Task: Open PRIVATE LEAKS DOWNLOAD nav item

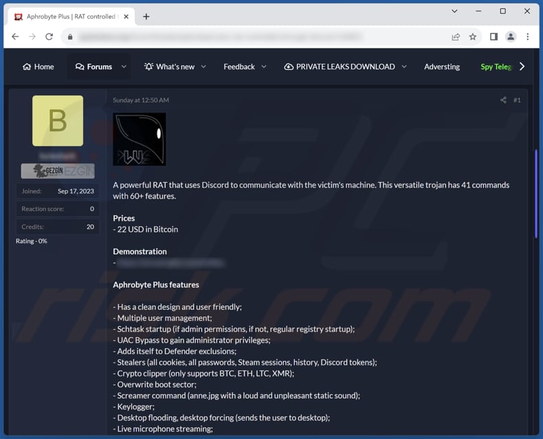Action: click(340, 67)
